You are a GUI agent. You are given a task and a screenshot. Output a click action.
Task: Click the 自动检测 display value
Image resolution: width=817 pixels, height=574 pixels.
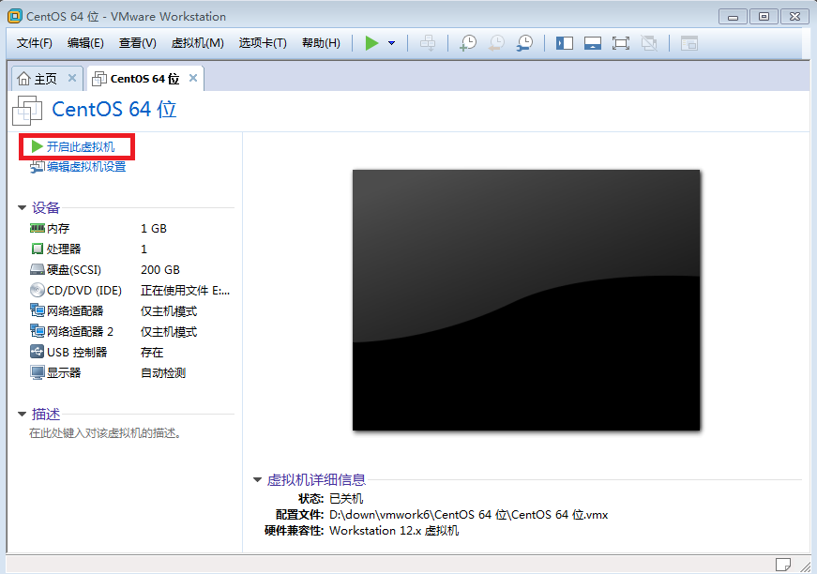(x=163, y=373)
